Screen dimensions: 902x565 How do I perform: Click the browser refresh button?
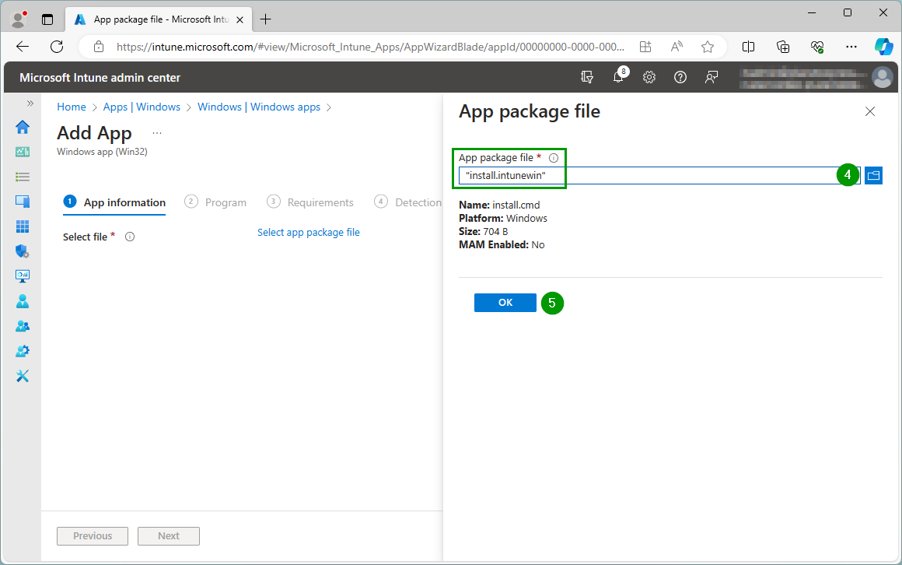point(57,47)
